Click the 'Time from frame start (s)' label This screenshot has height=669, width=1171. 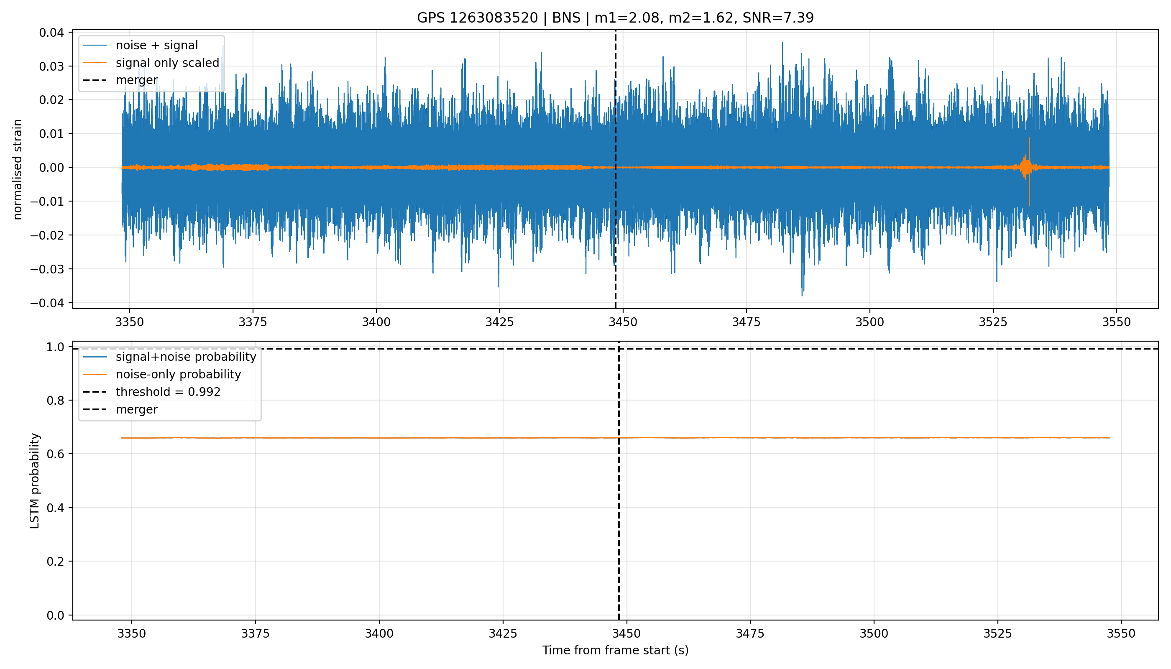pos(615,650)
